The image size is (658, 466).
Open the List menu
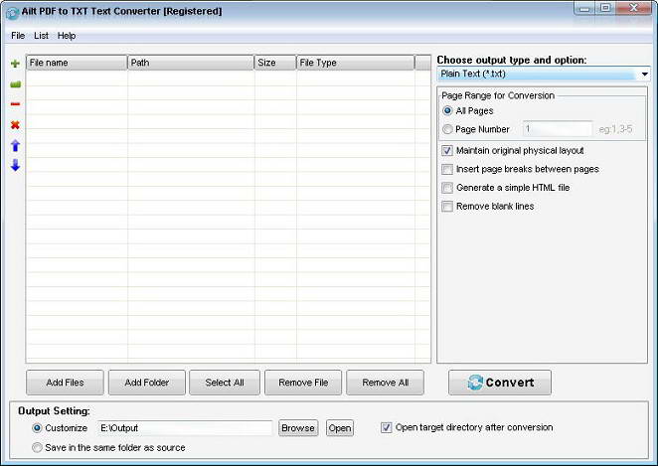[x=41, y=36]
